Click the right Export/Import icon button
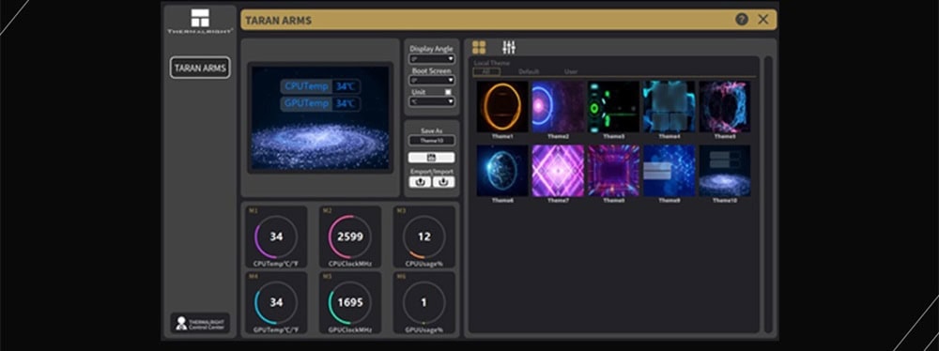 tap(444, 181)
